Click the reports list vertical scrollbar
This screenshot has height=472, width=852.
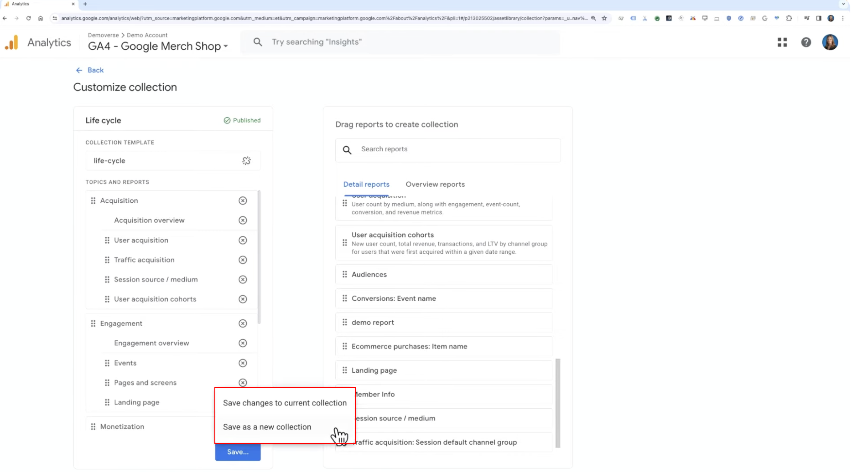click(558, 404)
